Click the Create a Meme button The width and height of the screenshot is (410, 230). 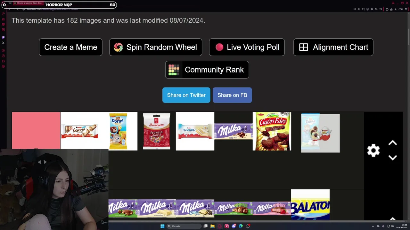(70, 47)
